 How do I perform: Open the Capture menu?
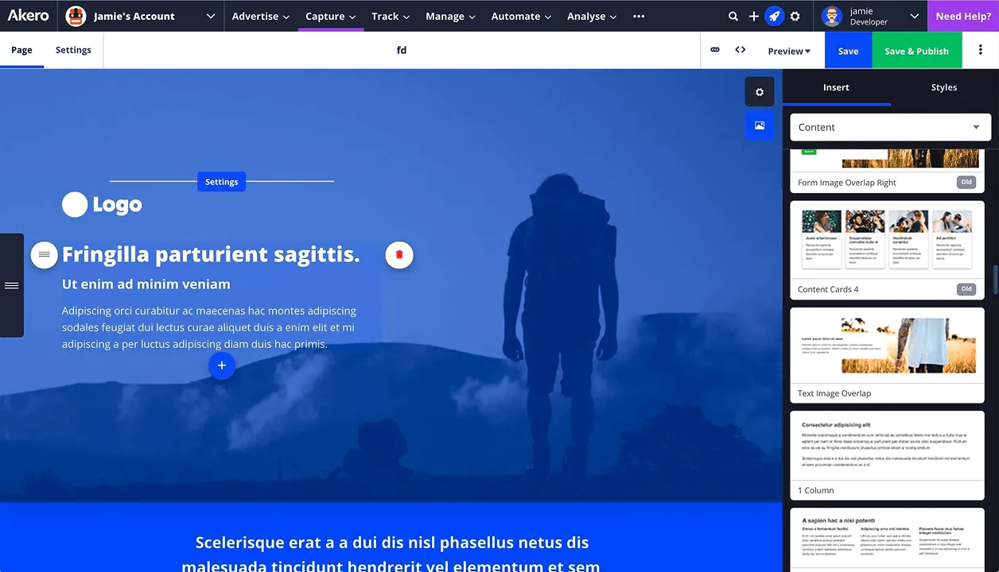330,16
